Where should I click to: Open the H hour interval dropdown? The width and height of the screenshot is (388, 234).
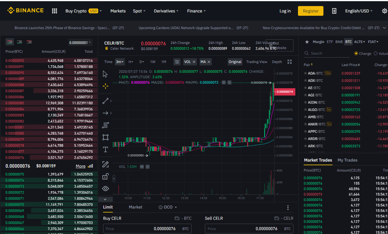[131, 62]
